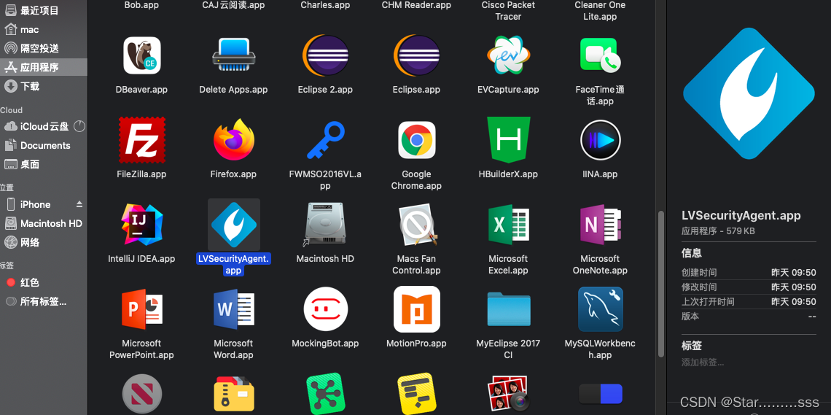Select the Microsoft PowerPoint.app icon
This screenshot has width=831, height=415.
coord(141,309)
